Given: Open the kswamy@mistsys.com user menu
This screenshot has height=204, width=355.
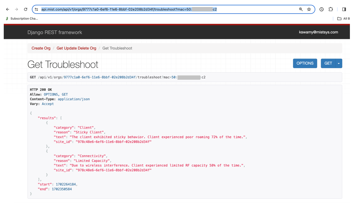Looking at the screenshot, I should [x=318, y=32].
